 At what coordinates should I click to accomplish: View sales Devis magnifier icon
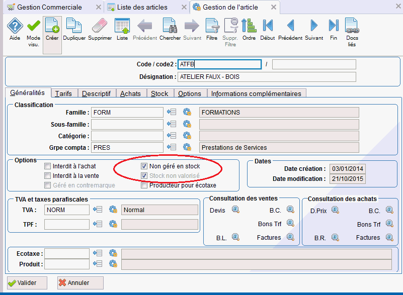click(x=235, y=210)
